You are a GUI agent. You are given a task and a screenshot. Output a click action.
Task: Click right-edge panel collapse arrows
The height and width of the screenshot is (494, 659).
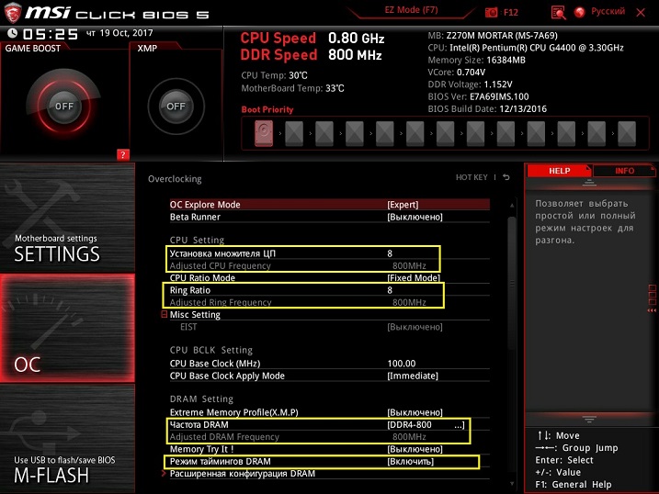point(652,310)
